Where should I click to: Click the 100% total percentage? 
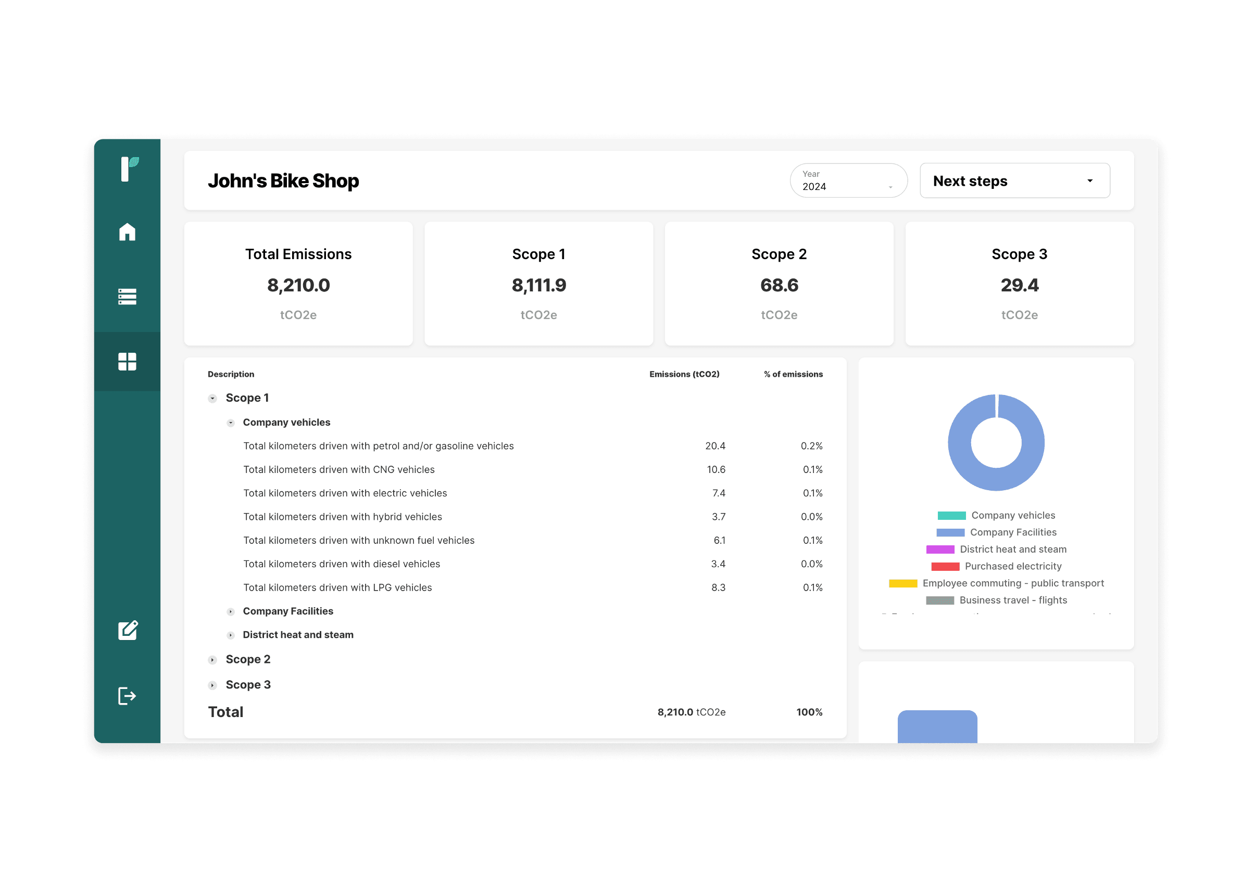pyautogui.click(x=809, y=712)
